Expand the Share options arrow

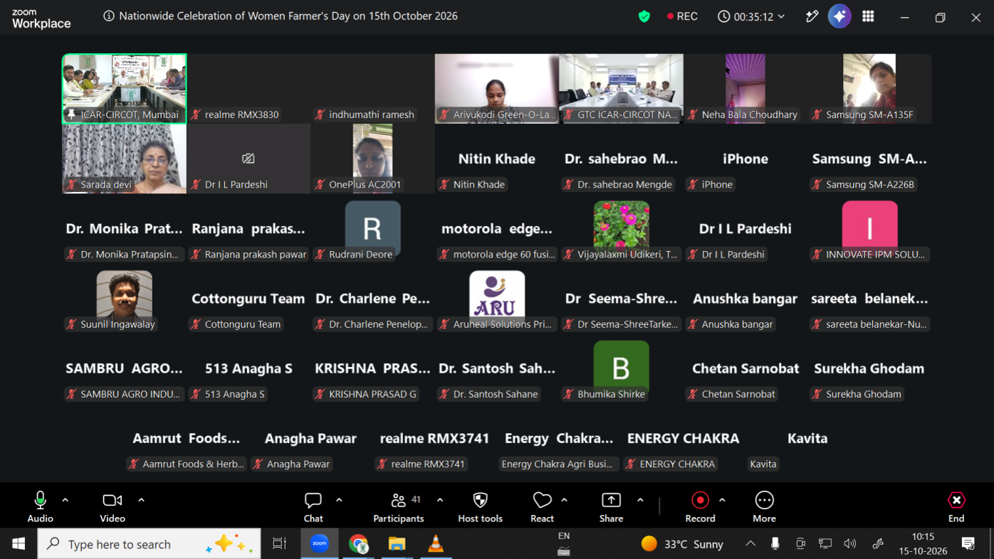tap(640, 500)
